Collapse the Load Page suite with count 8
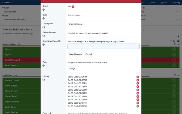The height and width of the screenshot is (114, 182). 175,75
